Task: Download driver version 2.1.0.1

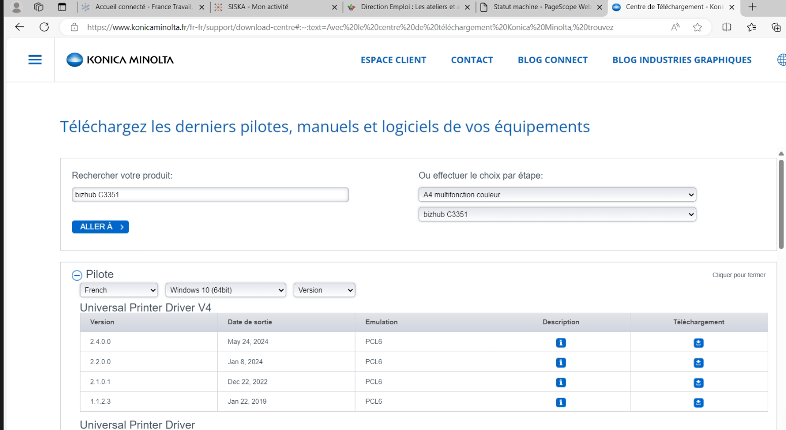Action: [x=698, y=382]
